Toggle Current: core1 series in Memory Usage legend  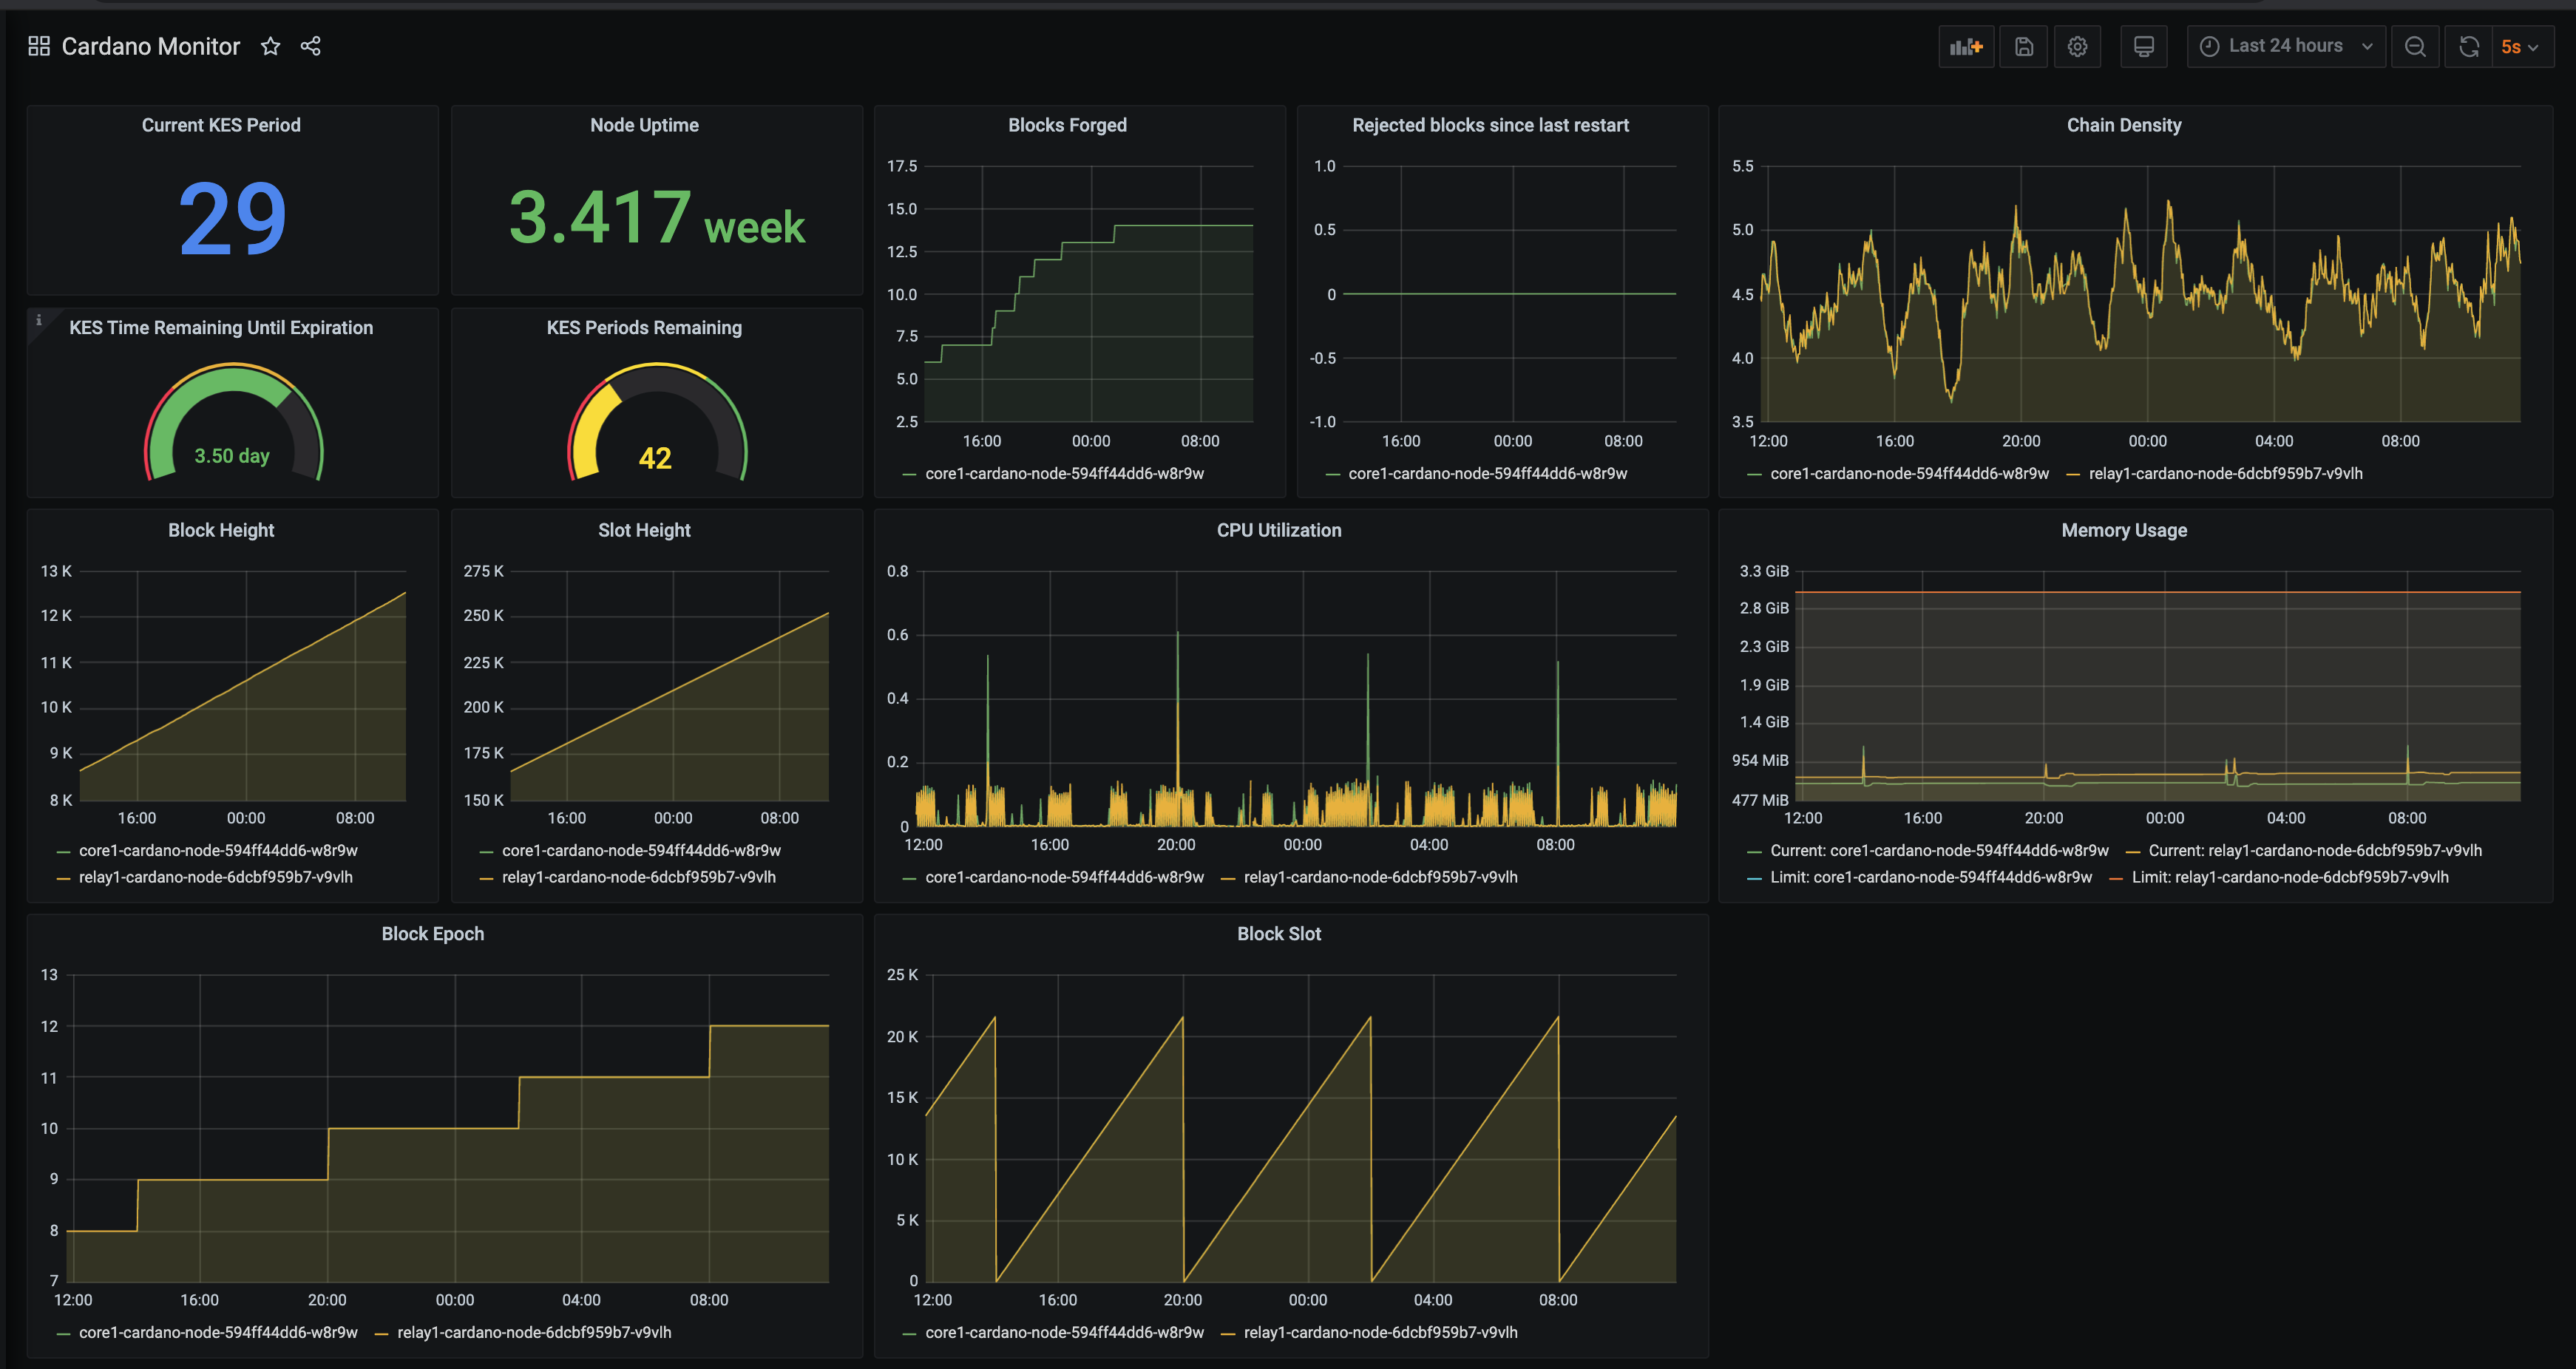1939,851
